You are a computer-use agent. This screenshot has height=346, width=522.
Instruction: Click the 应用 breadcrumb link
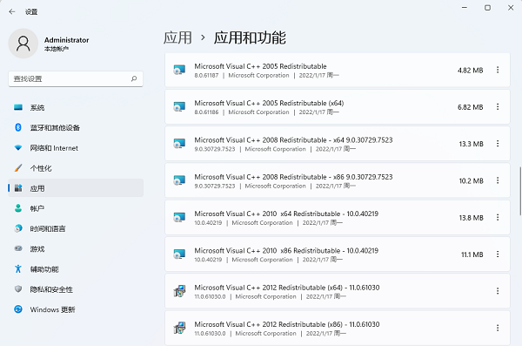(x=177, y=37)
